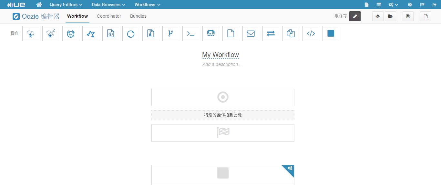Open documents page icon in top bar
Screen dimensions: 441x193
click(x=366, y=5)
